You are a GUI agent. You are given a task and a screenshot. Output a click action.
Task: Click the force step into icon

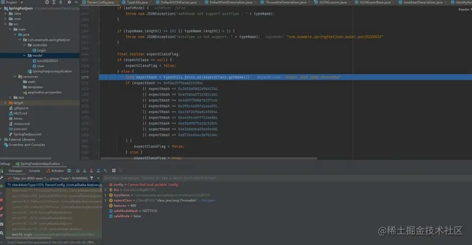pyautogui.click(x=92, y=171)
